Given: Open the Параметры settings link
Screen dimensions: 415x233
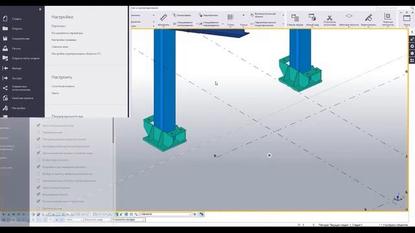Looking at the screenshot, I should (x=58, y=26).
